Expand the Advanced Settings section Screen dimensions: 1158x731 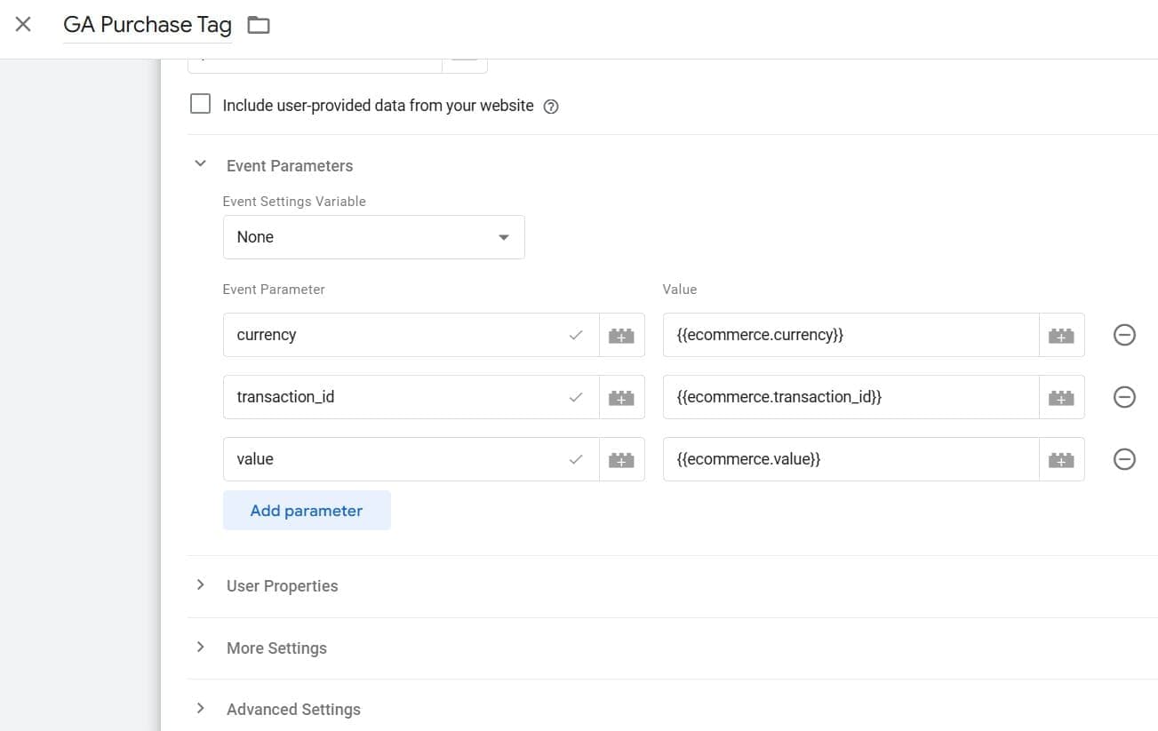point(199,709)
